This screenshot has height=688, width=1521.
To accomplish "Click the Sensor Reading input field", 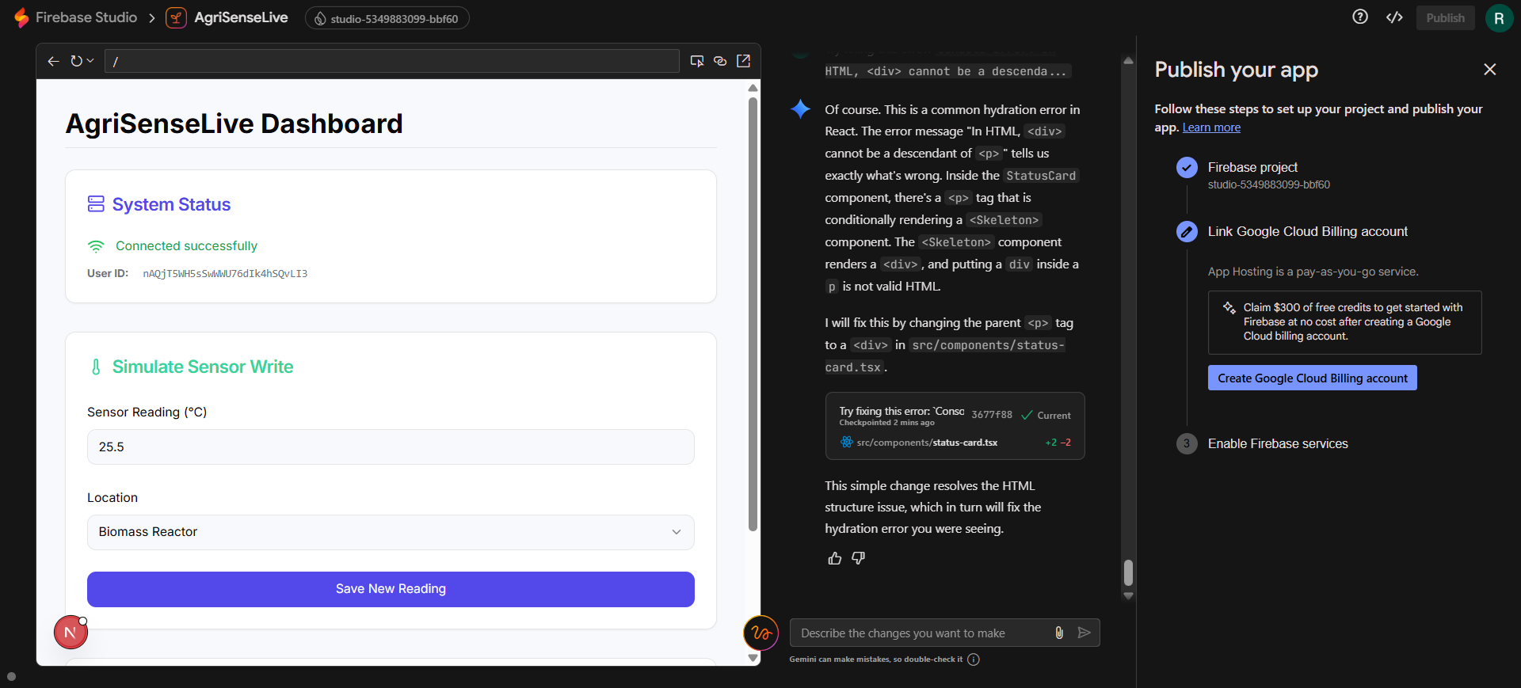I will (x=391, y=447).
